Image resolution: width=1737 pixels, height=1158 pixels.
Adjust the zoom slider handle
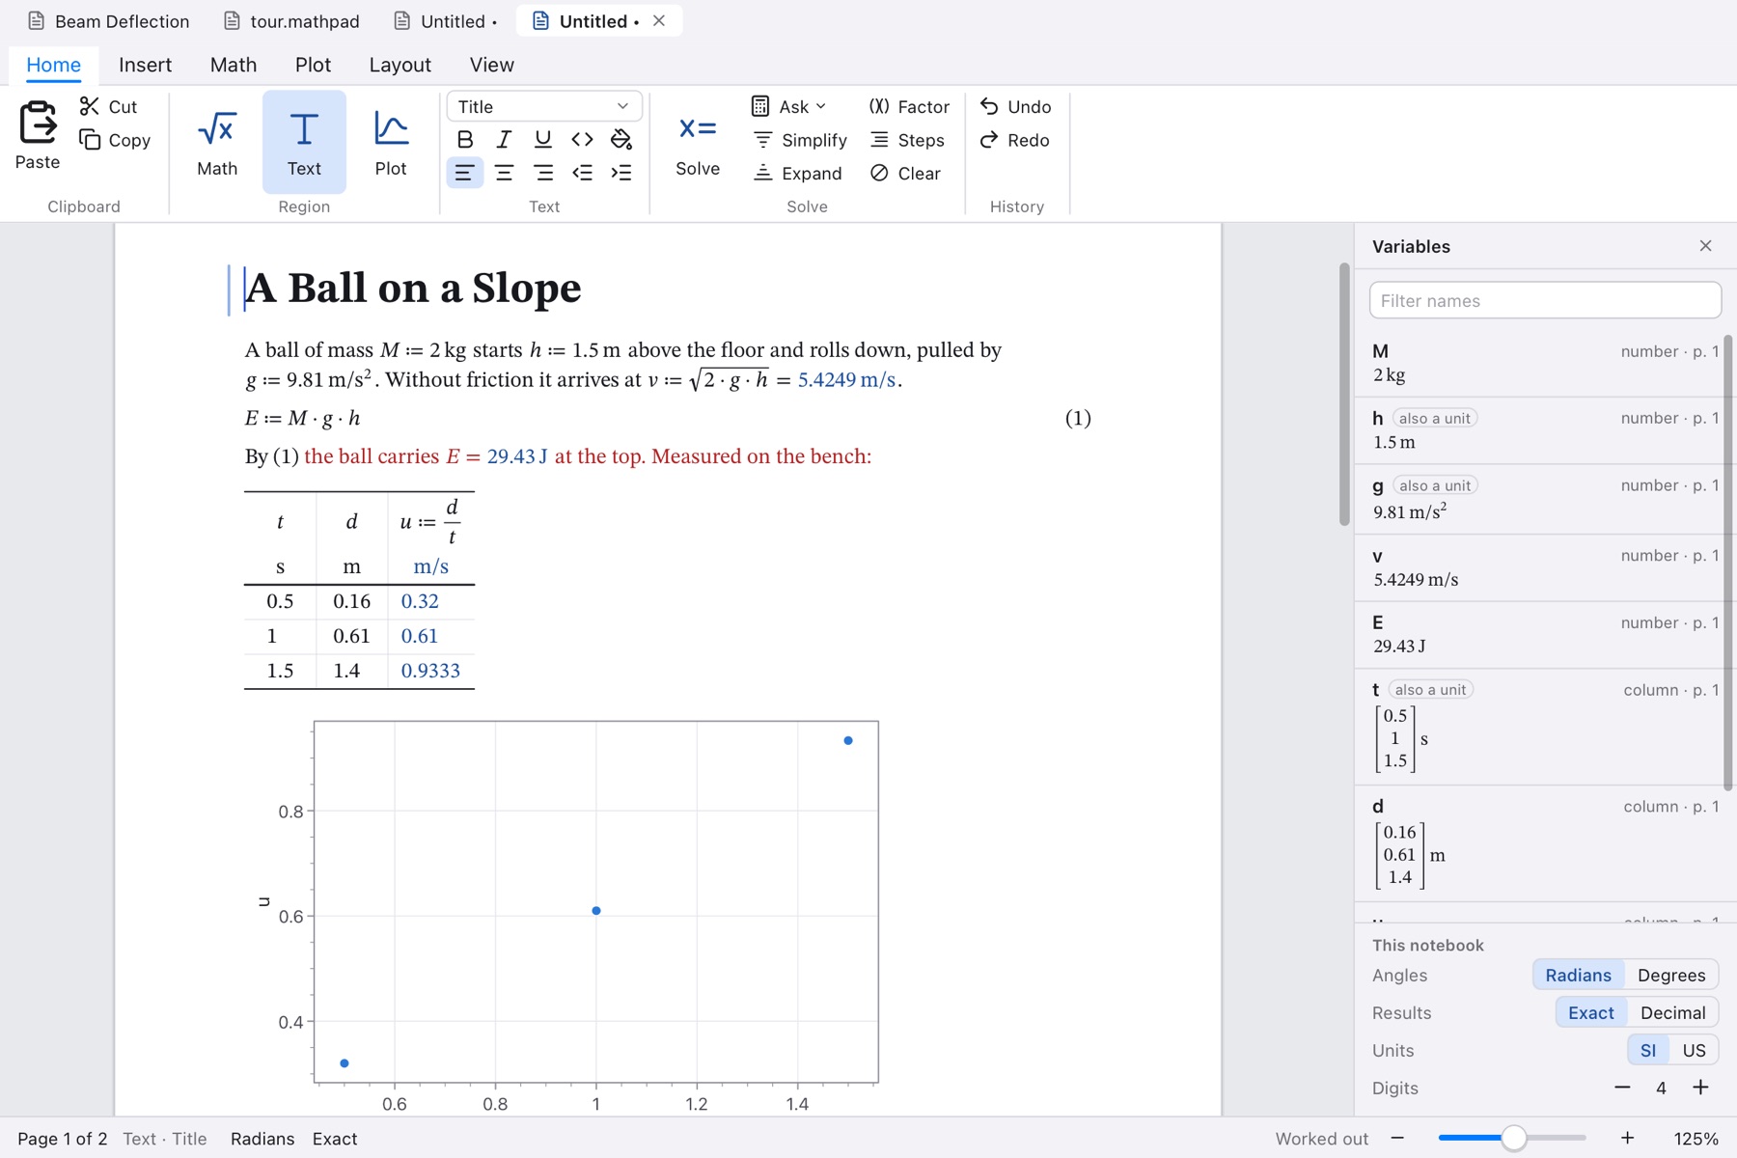pos(1513,1139)
